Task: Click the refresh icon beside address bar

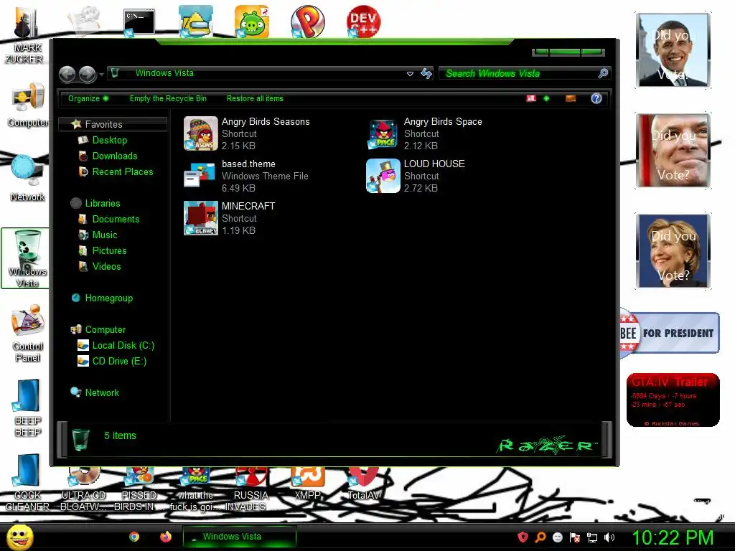Action: (x=426, y=74)
